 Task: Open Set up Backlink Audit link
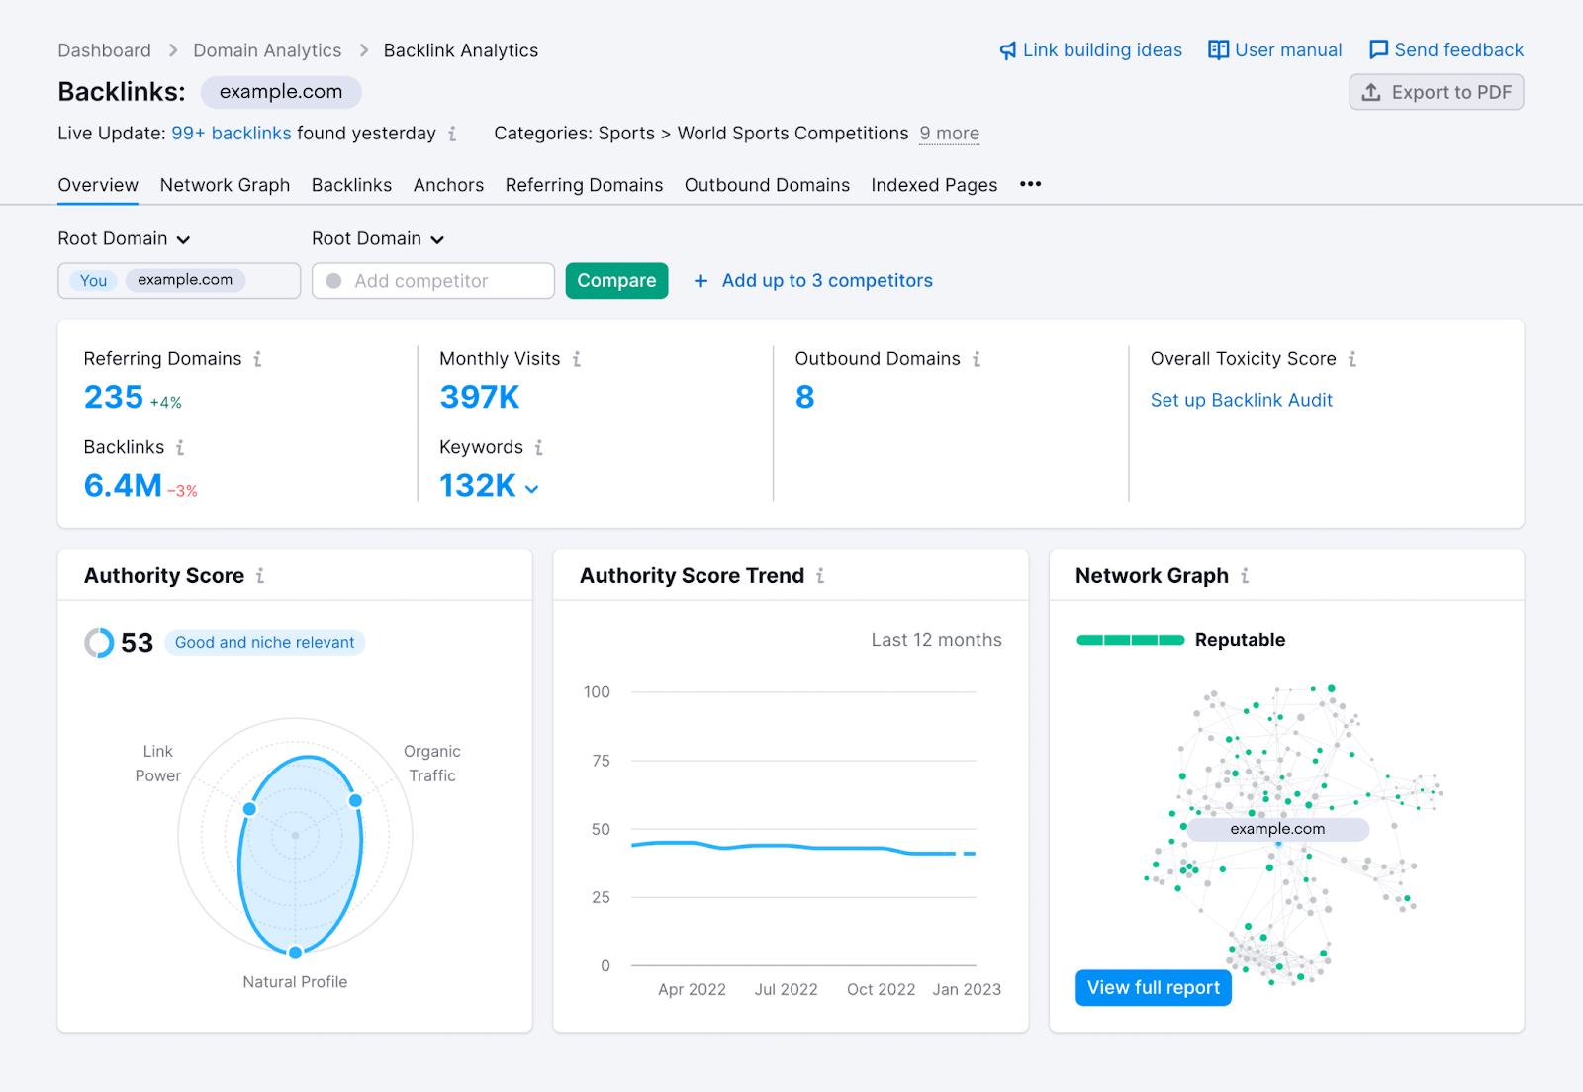1241,400
